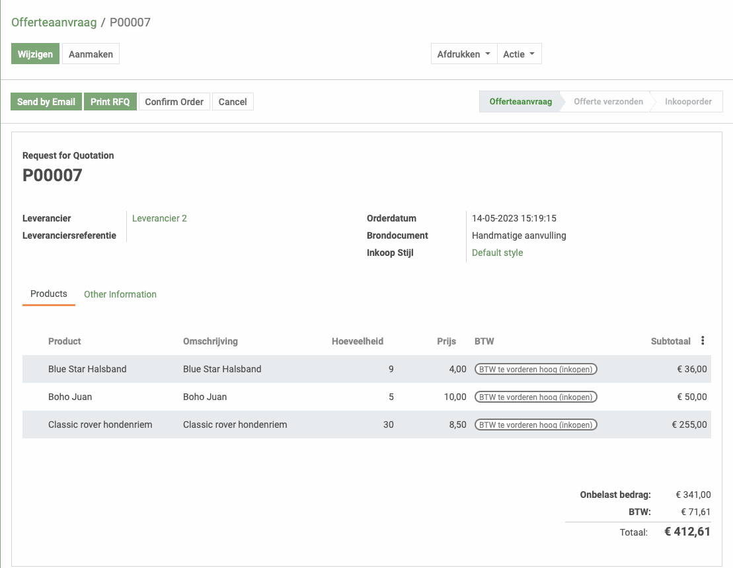Click the BTW tag in the Boho Juan row
The image size is (733, 568).
(536, 397)
